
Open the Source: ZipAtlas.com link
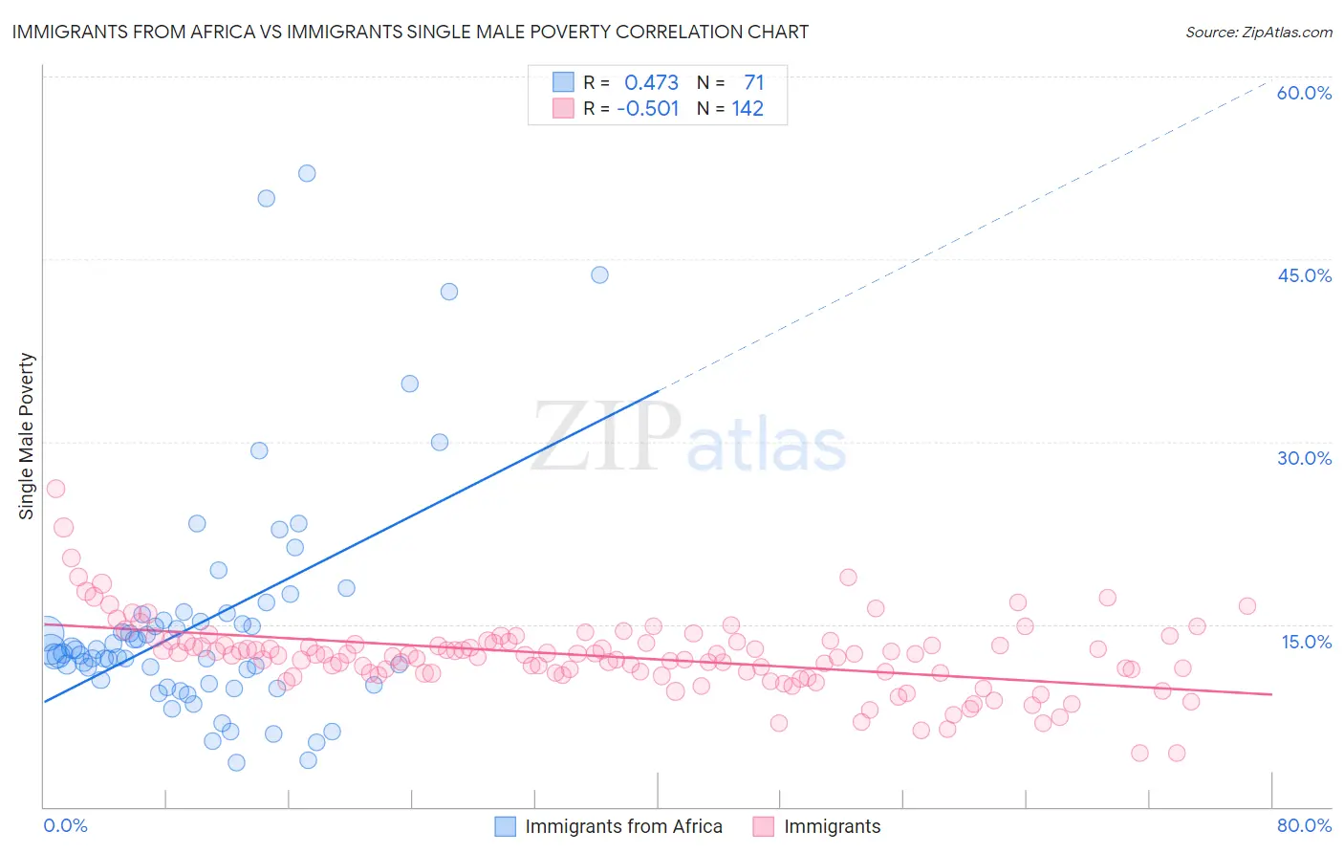[x=1259, y=32]
